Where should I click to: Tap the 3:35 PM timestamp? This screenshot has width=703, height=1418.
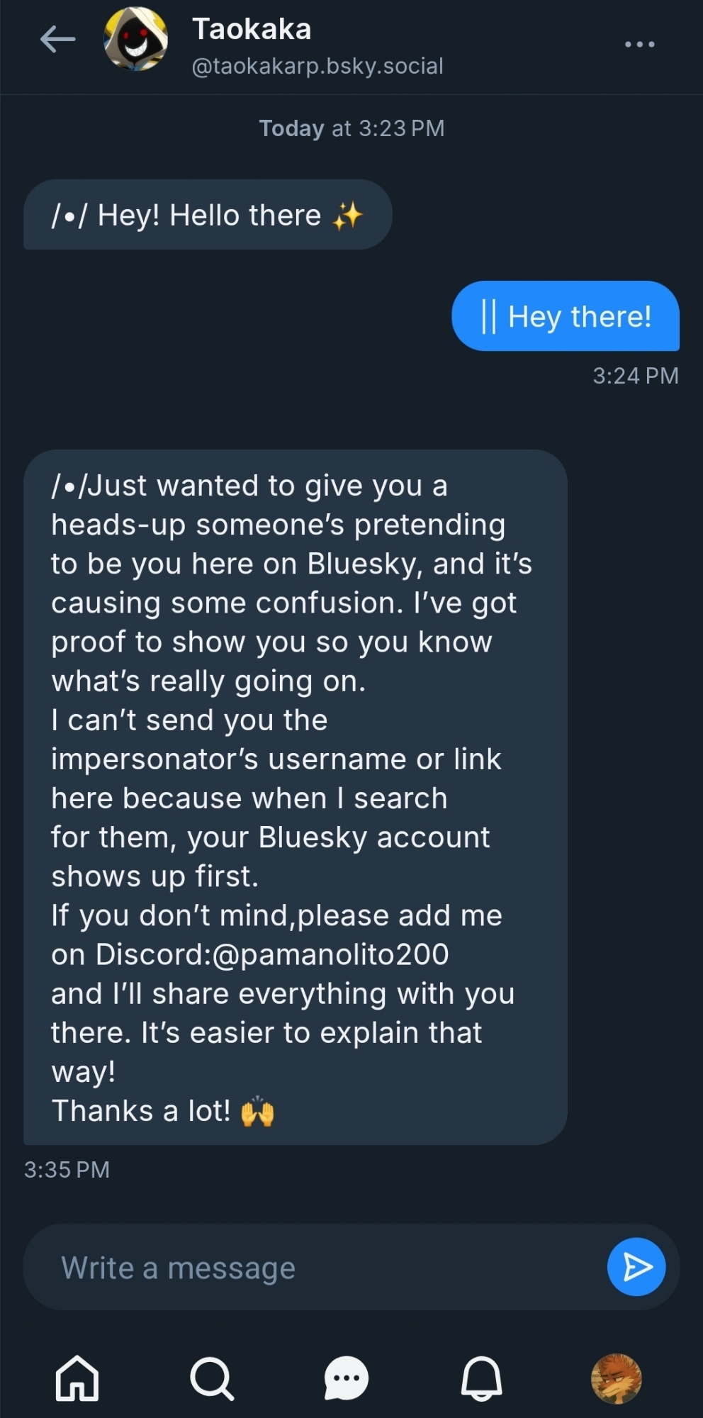(x=67, y=1170)
